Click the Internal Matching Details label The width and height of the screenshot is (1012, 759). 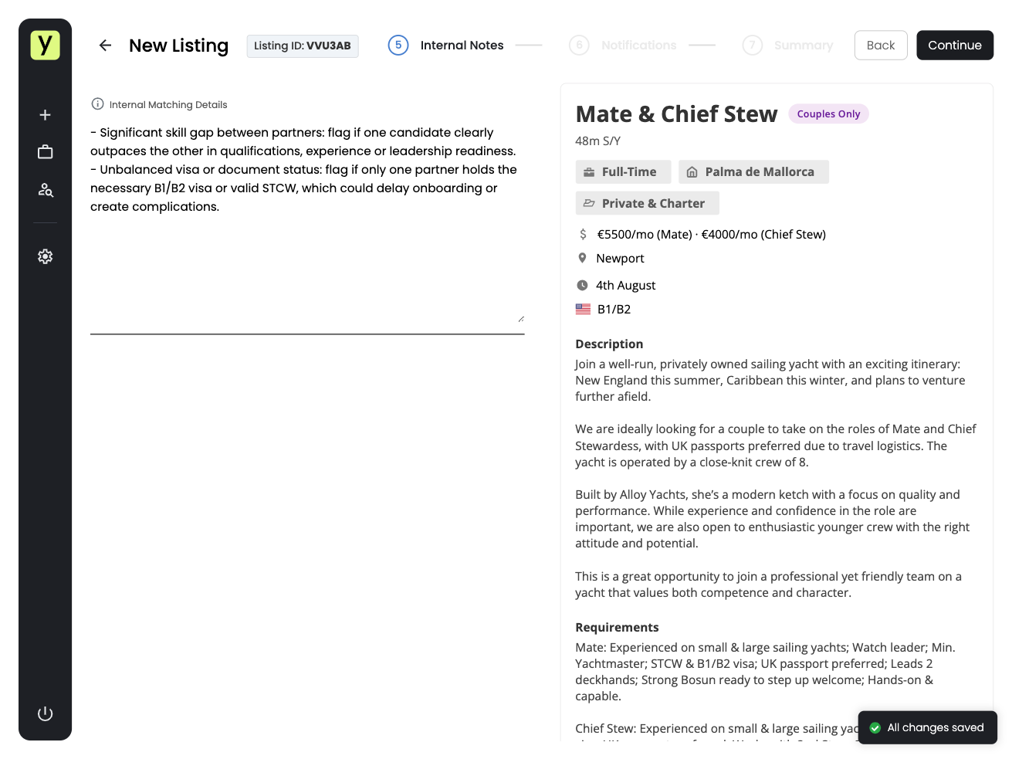168,104
